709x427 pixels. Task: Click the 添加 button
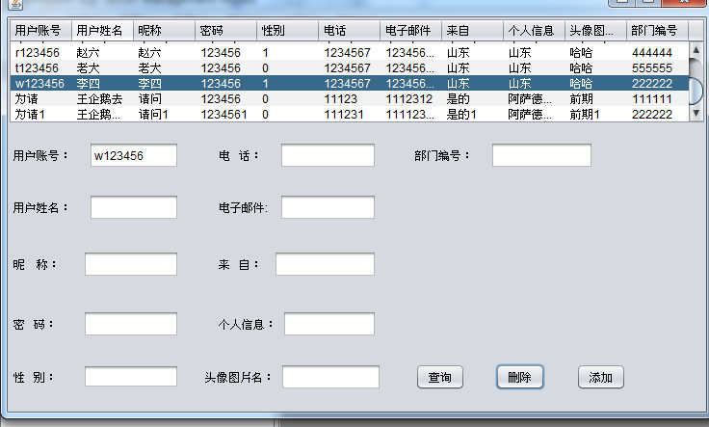[x=600, y=377]
